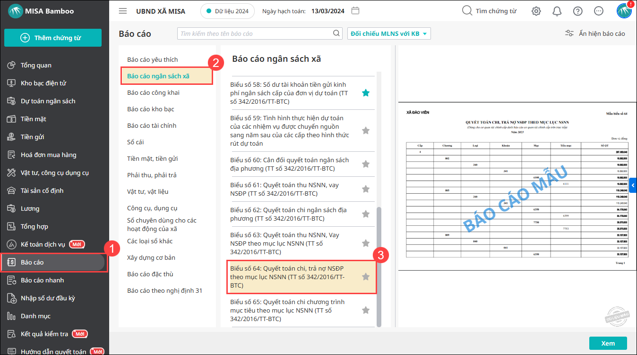Open the more options ellipsis icon
The width and height of the screenshot is (637, 355).
coord(599,11)
